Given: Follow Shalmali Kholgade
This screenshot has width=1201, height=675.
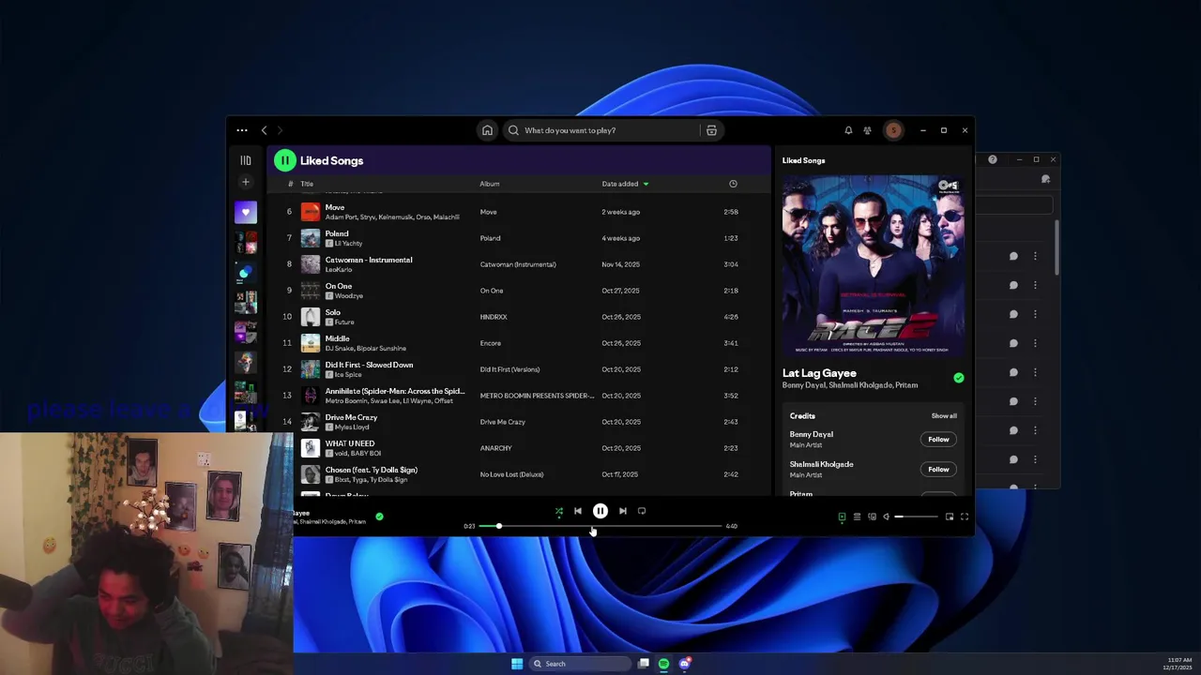Looking at the screenshot, I should click(x=938, y=470).
